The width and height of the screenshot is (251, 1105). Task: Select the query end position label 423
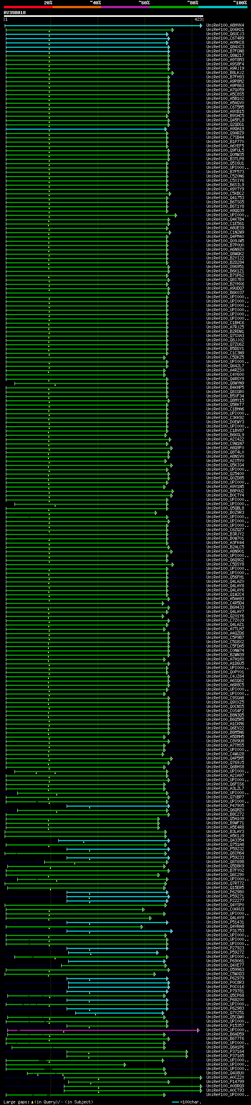click(198, 19)
